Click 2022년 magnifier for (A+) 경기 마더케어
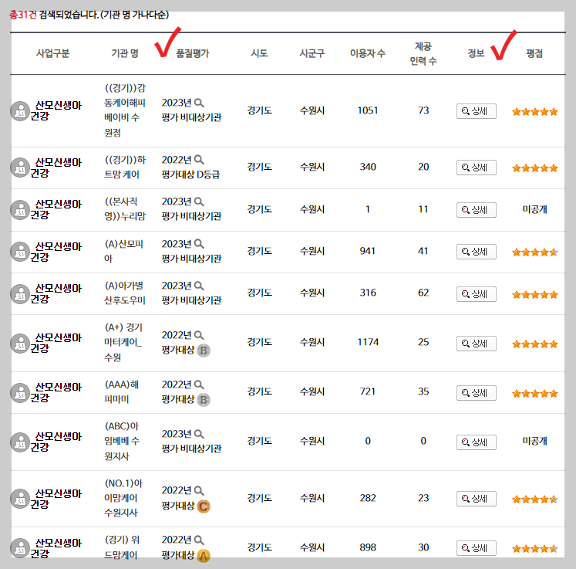Viewport: 576px width, 569px height. [199, 335]
